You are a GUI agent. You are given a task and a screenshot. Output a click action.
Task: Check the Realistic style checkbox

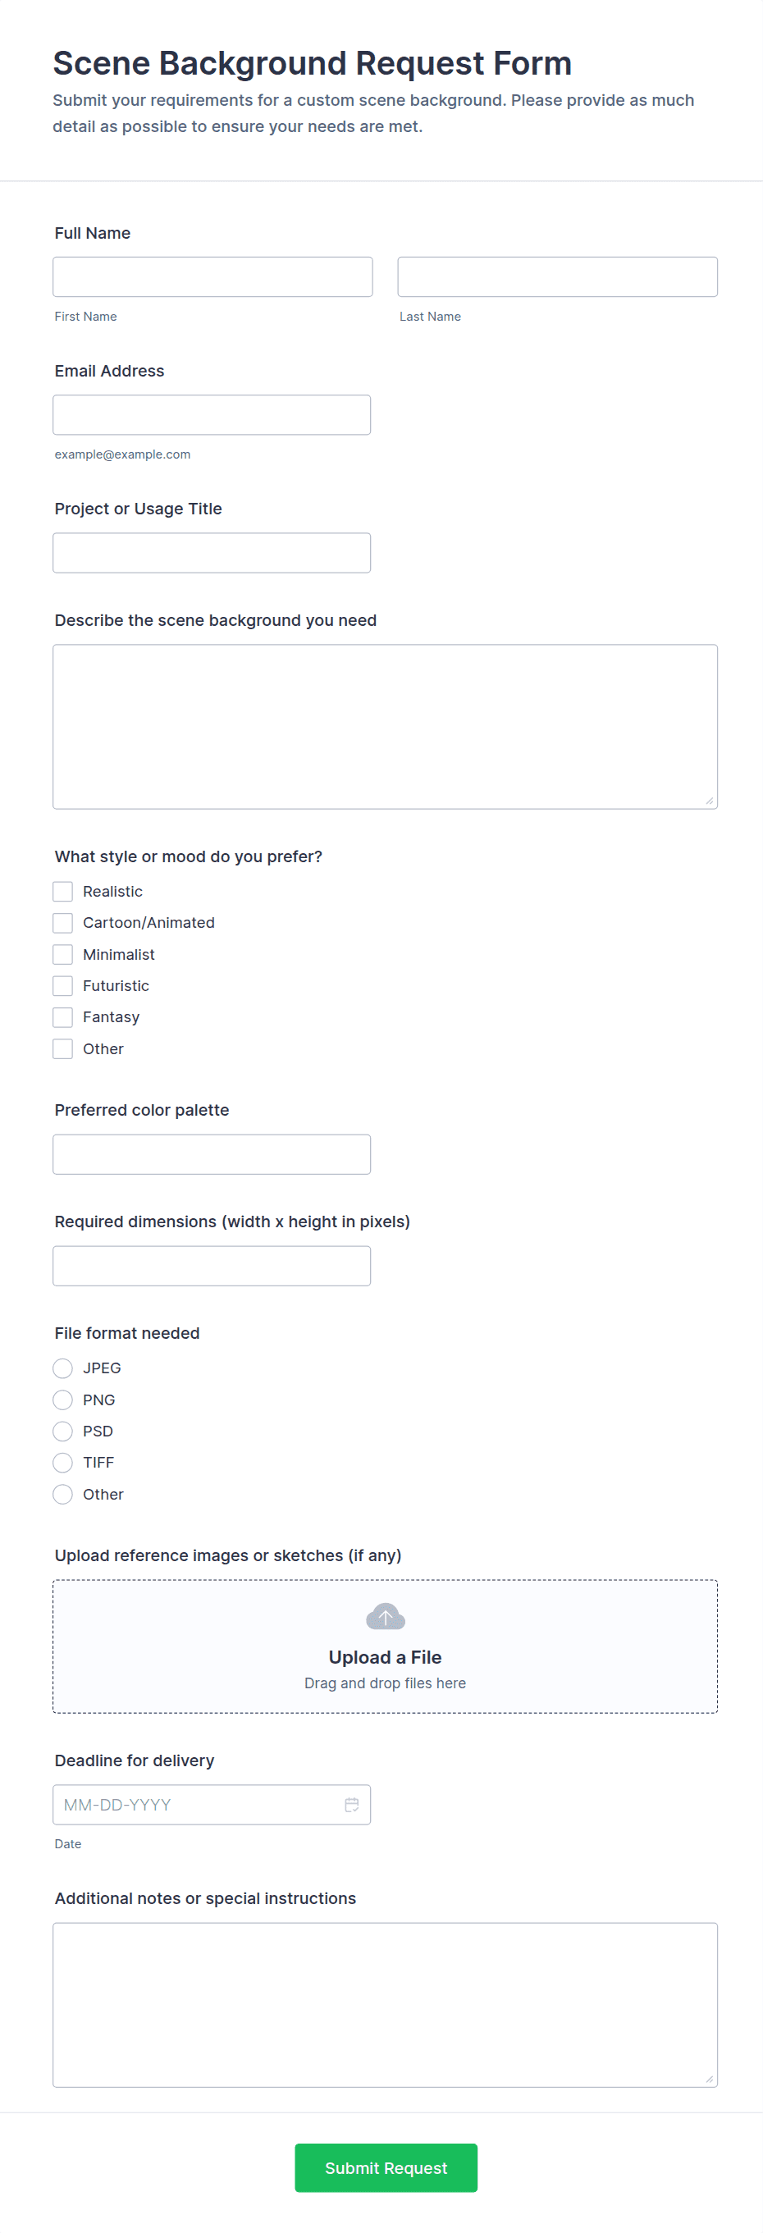click(x=62, y=891)
